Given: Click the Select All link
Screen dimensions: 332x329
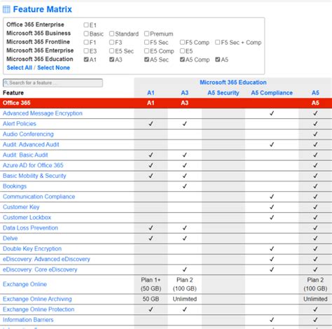Looking at the screenshot, I should click(x=20, y=68).
